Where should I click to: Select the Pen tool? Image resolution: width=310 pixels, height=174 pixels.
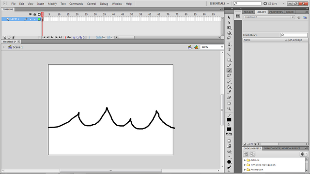point(229,44)
